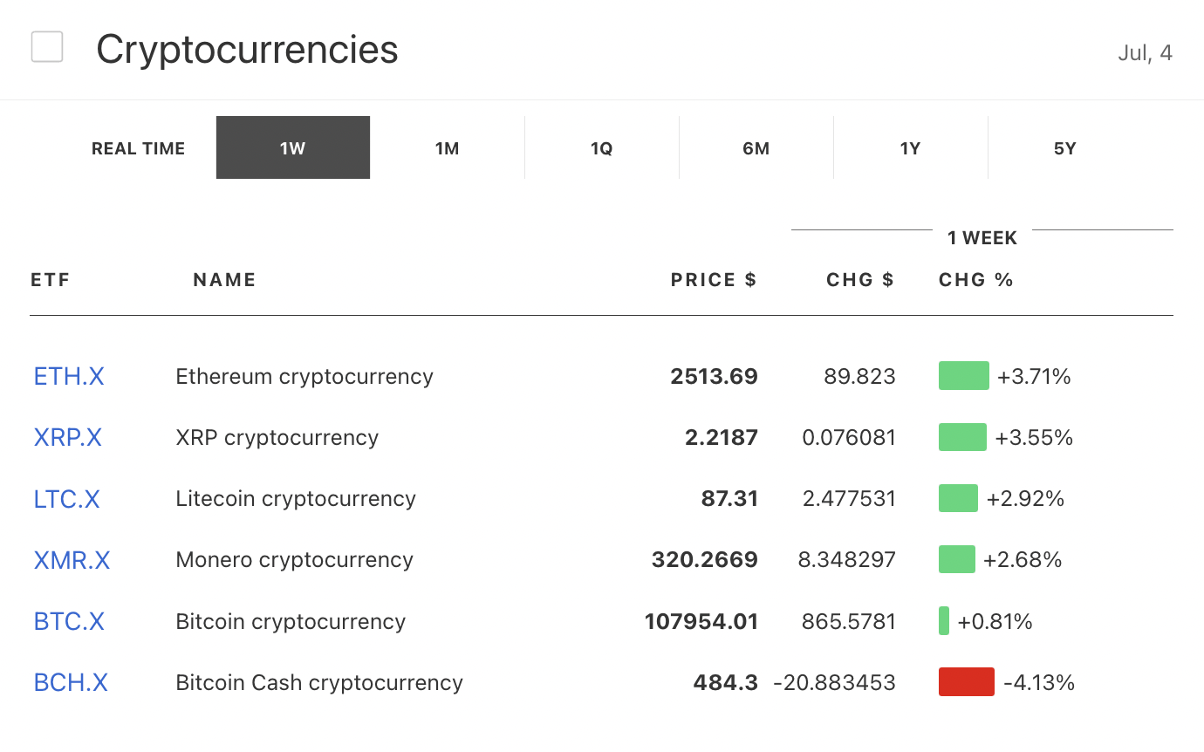Click XRP cryptocurrency name cell

277,437
